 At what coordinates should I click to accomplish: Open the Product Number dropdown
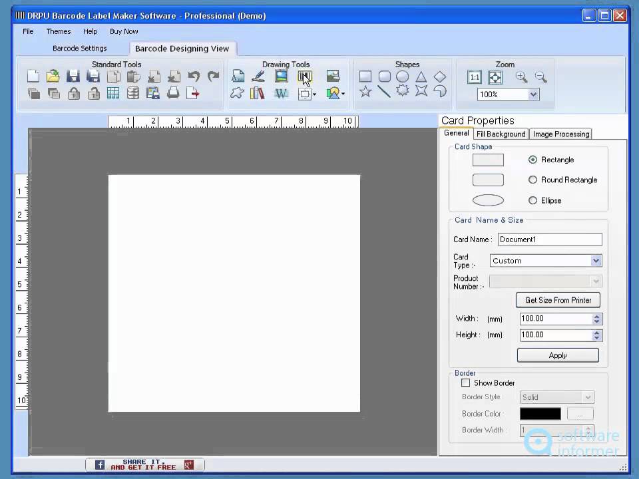(596, 281)
